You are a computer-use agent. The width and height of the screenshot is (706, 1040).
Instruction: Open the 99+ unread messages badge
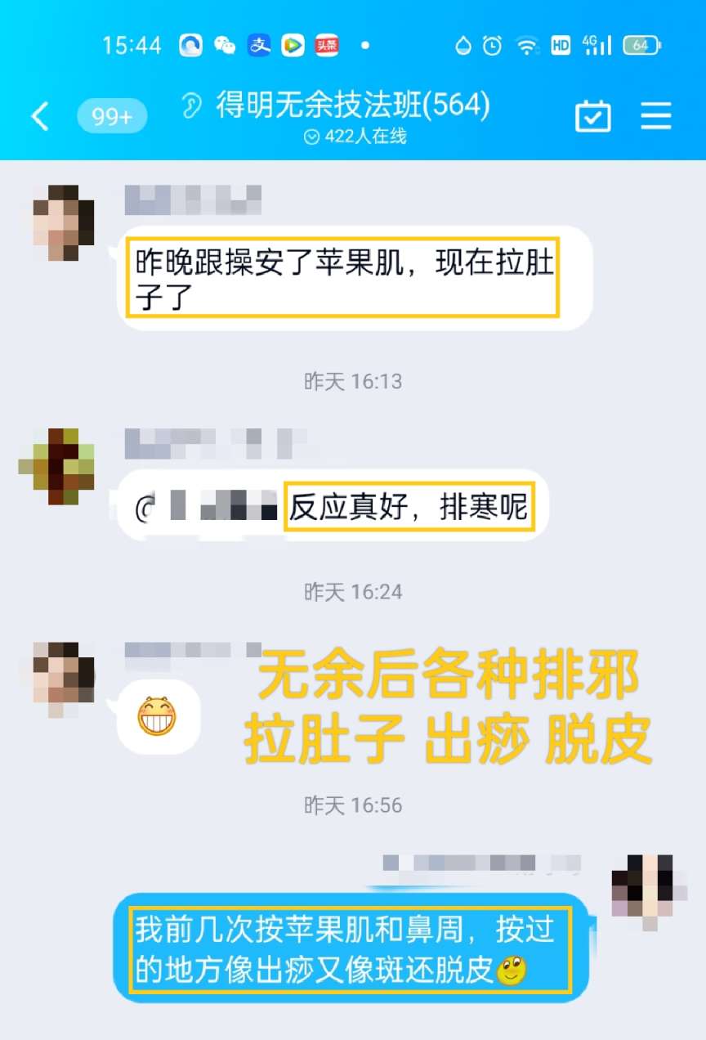coord(112,117)
